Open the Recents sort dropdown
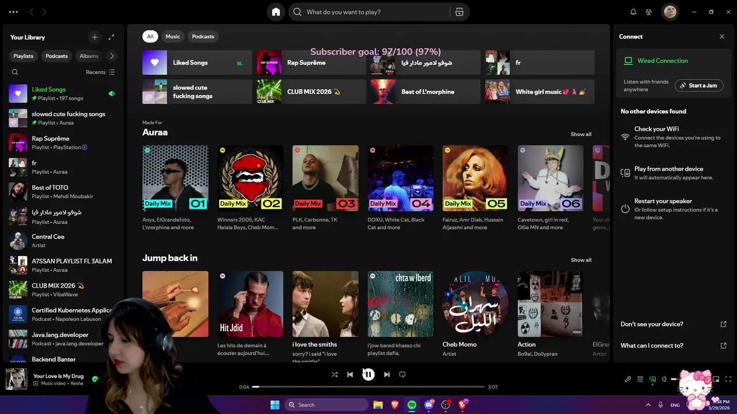The image size is (737, 414). [x=100, y=72]
